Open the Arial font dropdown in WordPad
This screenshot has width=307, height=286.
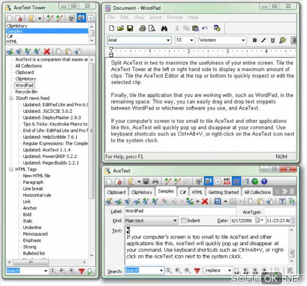coord(168,40)
